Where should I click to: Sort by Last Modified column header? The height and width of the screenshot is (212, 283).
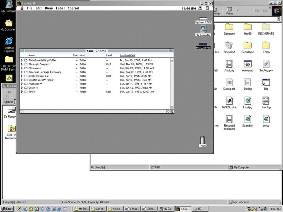click(x=127, y=55)
